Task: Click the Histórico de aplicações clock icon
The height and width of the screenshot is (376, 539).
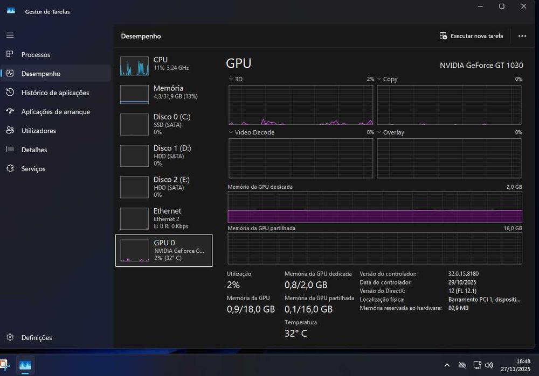Action: coord(10,93)
